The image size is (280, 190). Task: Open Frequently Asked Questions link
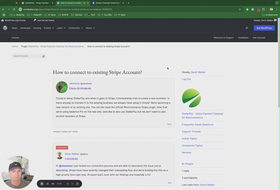pyautogui.click(x=198, y=125)
